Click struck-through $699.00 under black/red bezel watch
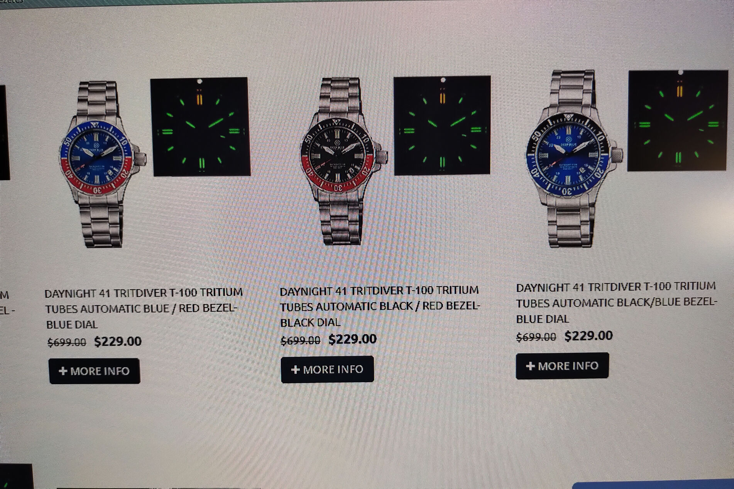 coord(300,340)
